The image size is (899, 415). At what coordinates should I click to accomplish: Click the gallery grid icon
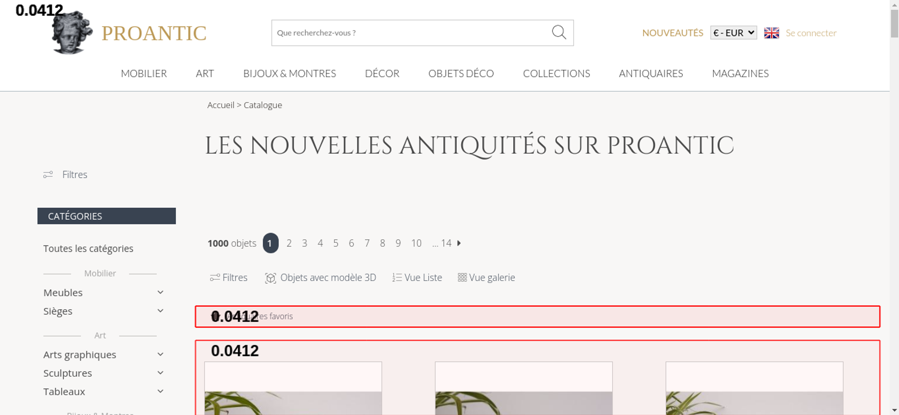point(462,277)
